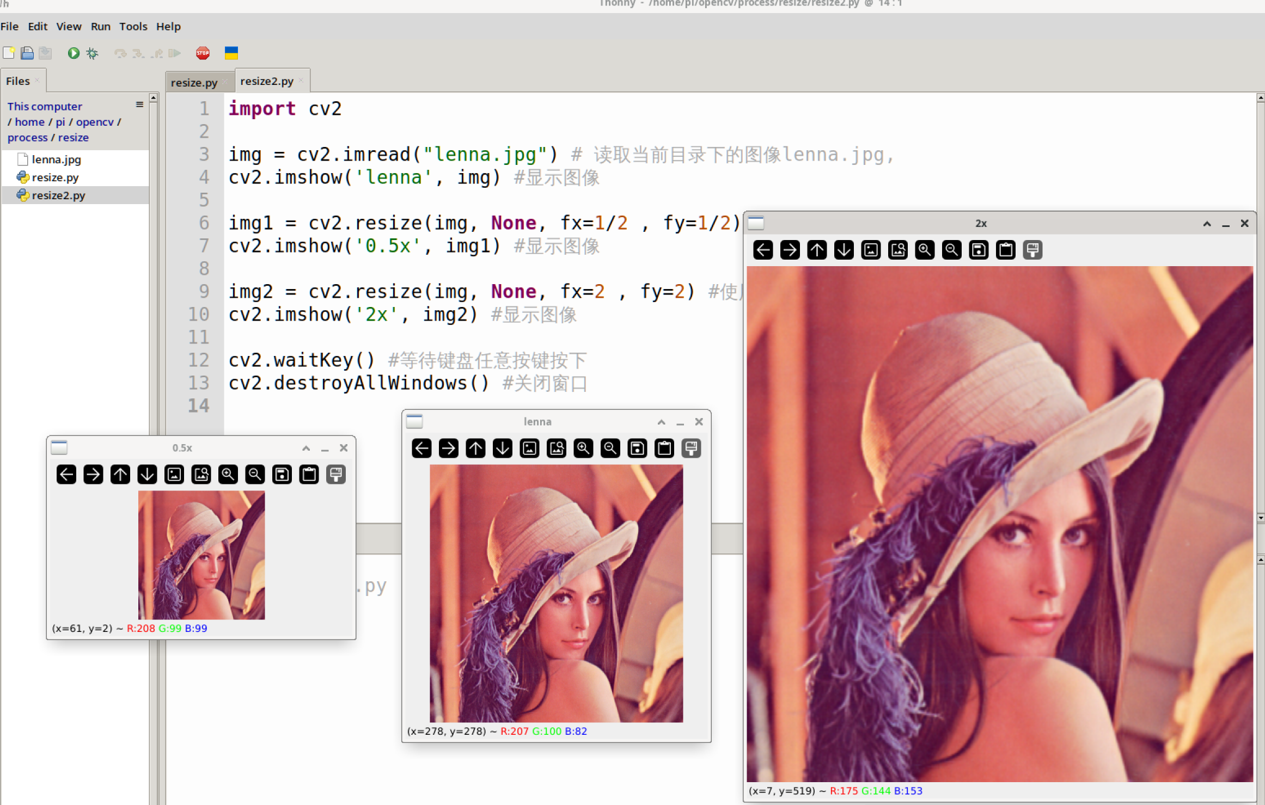Toggle debug mode button in toolbar
Image resolution: width=1265 pixels, height=805 pixels.
(x=91, y=53)
